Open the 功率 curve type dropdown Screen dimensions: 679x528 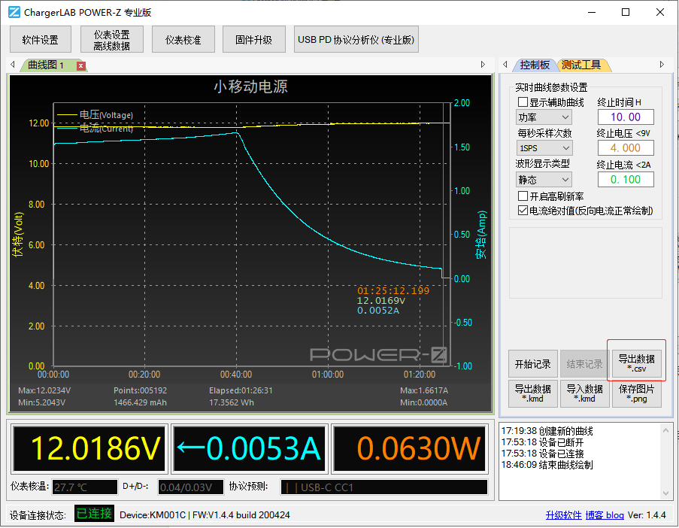(x=543, y=117)
